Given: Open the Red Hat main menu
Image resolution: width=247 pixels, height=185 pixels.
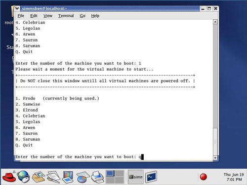Looking at the screenshot, I should tap(8, 177).
